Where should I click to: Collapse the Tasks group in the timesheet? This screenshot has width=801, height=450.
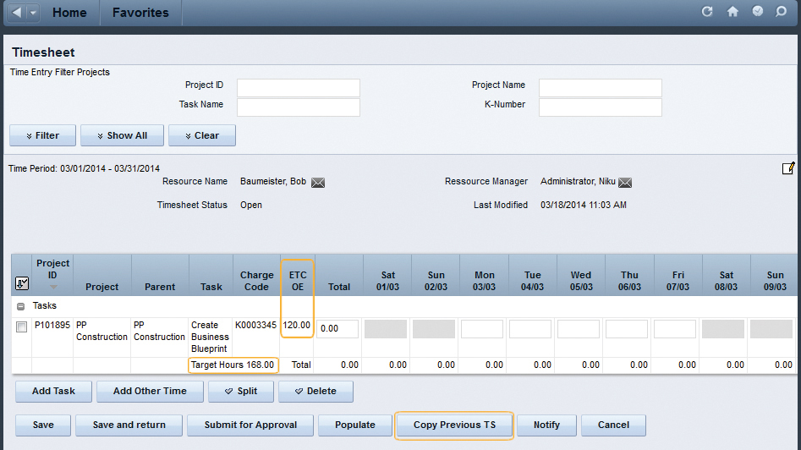pos(21,306)
